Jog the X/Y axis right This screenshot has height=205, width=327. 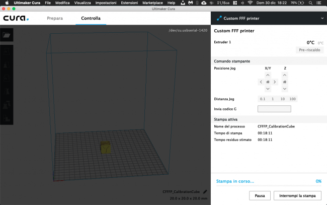275,82
